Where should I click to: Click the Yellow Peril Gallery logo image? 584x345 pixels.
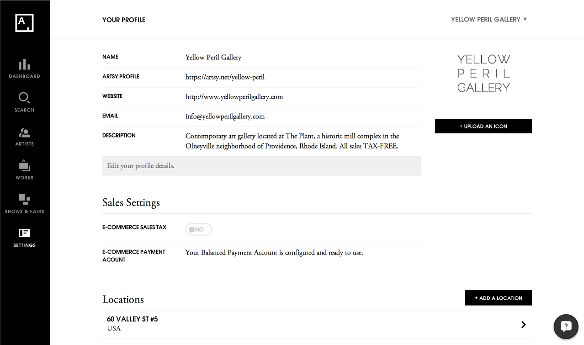click(483, 73)
